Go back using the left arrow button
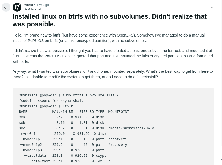 click(x=6, y=7)
